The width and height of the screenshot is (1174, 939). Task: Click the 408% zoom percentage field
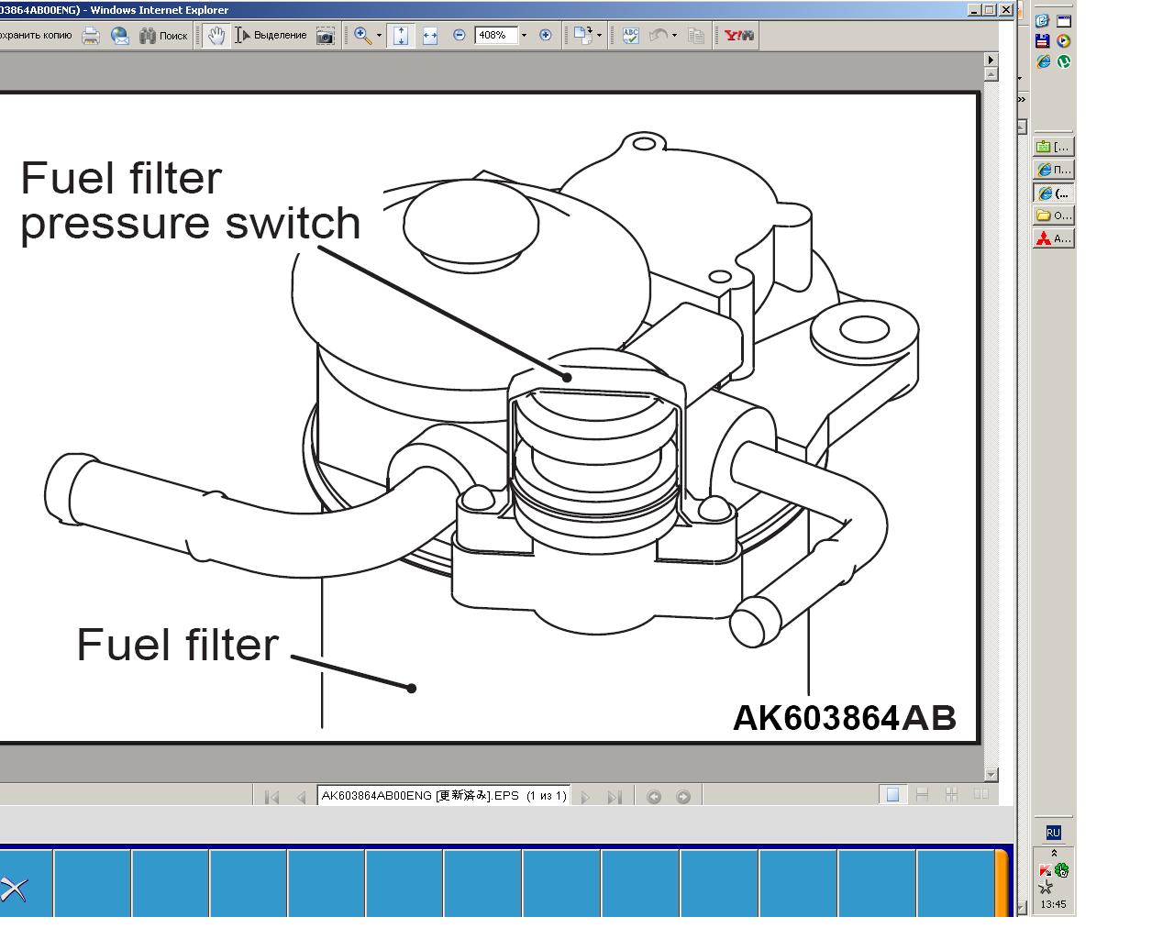[494, 36]
